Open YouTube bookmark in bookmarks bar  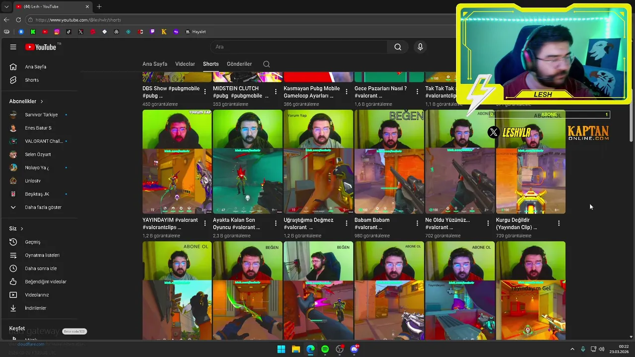45,32
